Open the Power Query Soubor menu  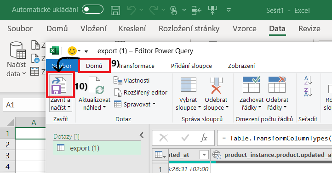point(62,66)
